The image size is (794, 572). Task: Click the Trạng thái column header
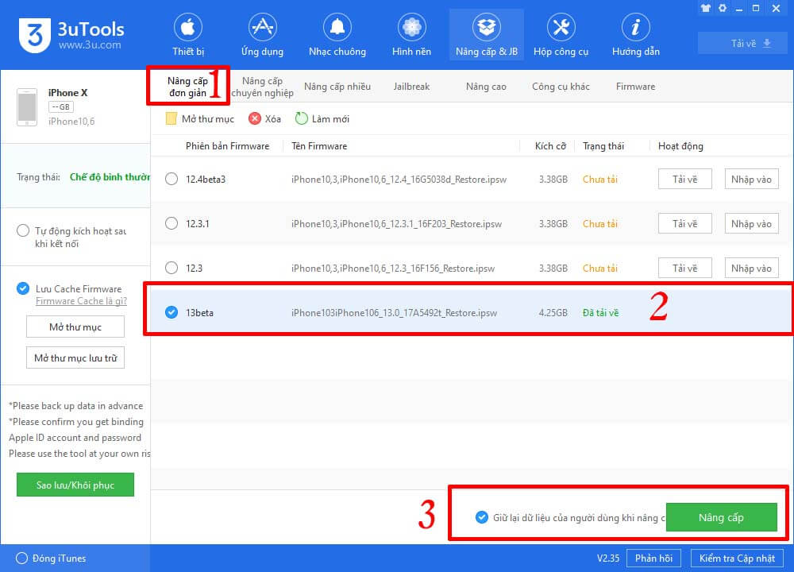tap(603, 146)
